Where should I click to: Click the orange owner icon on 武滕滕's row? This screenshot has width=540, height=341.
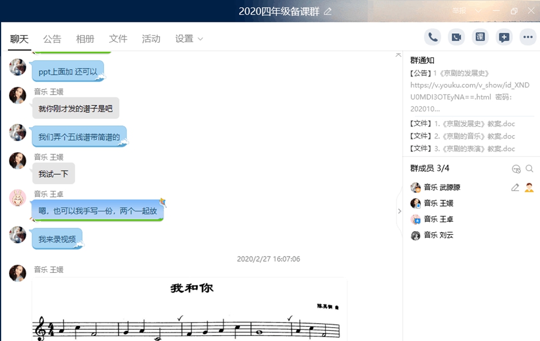pos(529,187)
